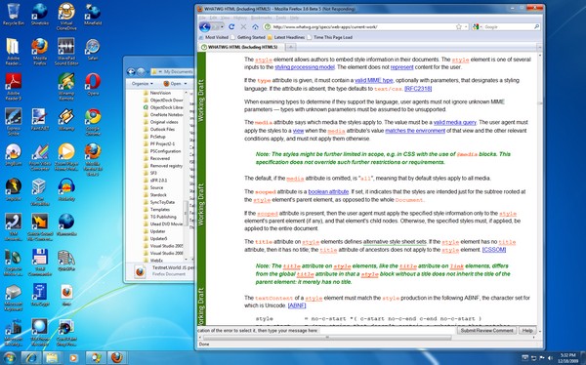Select the Minefield desktop icon
This screenshot has height=365, width=586.
[93, 15]
